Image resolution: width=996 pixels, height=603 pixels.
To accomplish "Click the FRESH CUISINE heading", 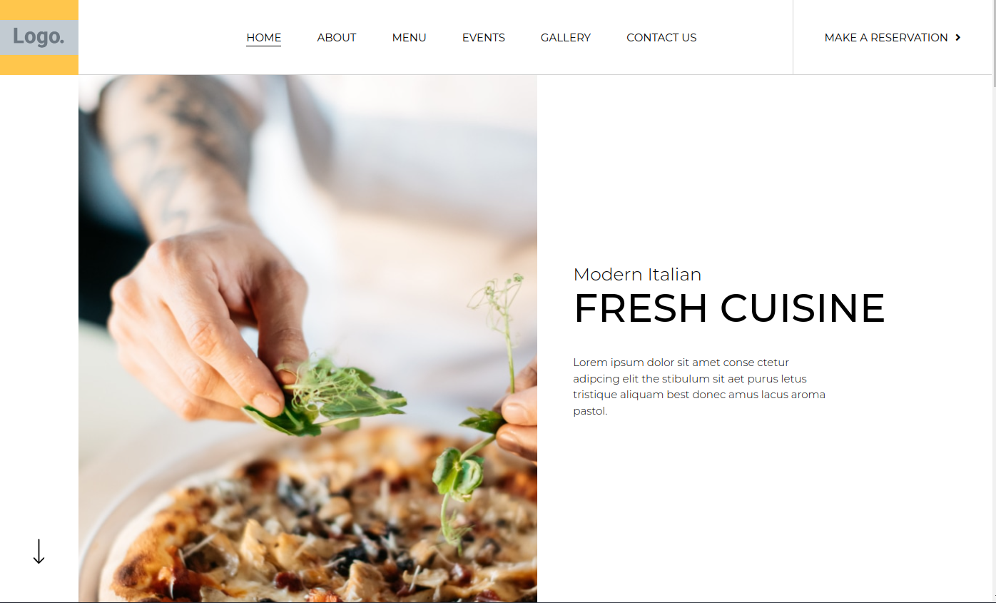I will pos(729,308).
